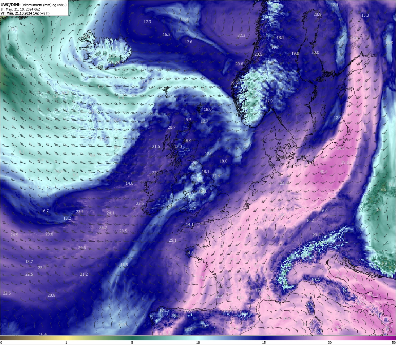Click the title text 'UWC/DINI: Úrkomumætti (mm) og uv850.'

(34, 5)
